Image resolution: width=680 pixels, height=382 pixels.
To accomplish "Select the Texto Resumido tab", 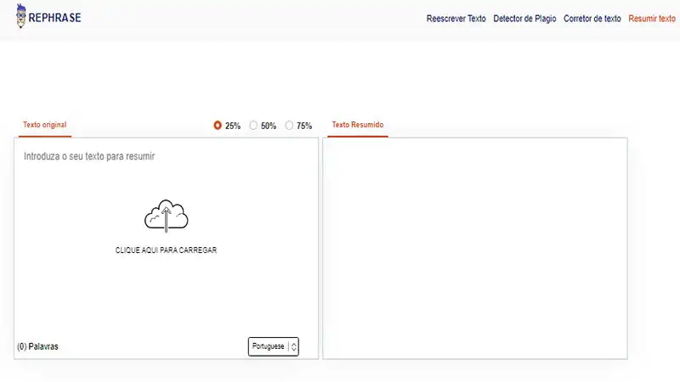I will click(x=357, y=125).
